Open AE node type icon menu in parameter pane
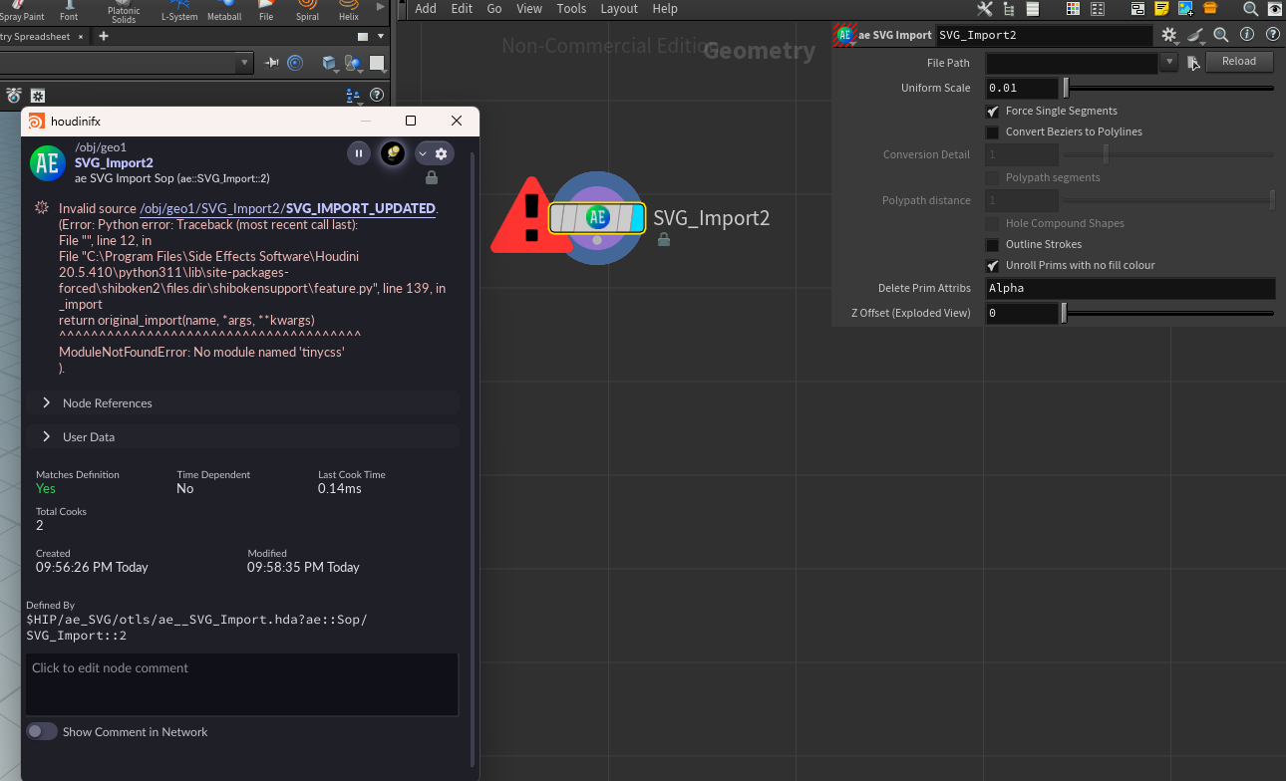The height and width of the screenshot is (781, 1286). pos(845,35)
